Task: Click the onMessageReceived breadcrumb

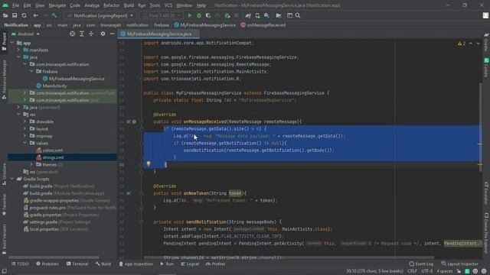Action: tap(263, 25)
